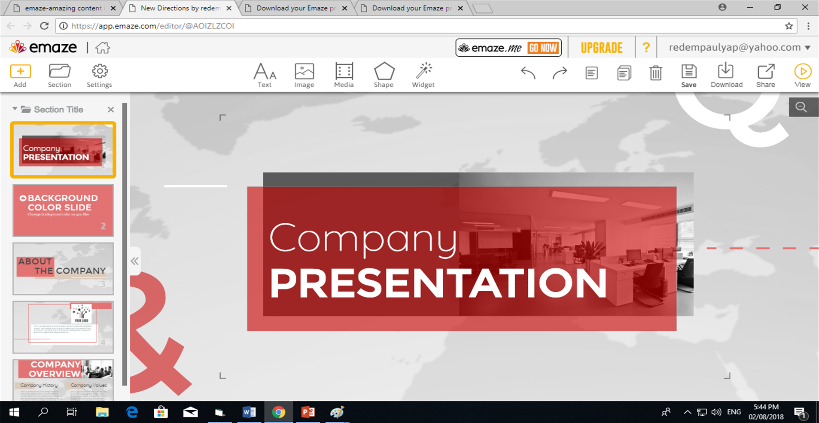This screenshot has height=423, width=819.
Task: Choose the Shape tool
Action: [x=384, y=76]
